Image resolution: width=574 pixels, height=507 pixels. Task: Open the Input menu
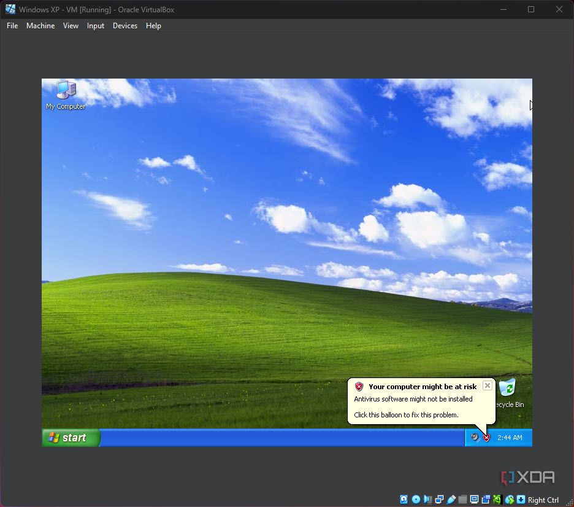click(x=96, y=26)
